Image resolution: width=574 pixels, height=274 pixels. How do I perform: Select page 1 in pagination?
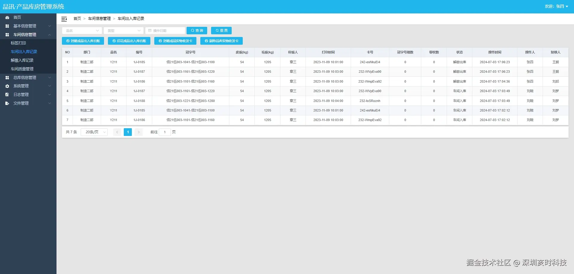tap(128, 132)
